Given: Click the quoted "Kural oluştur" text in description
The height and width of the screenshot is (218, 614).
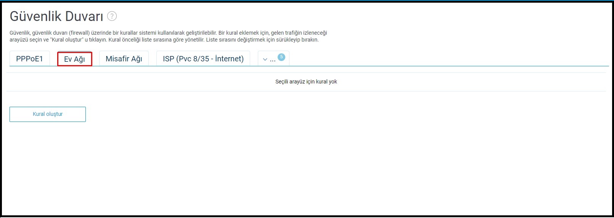Looking at the screenshot, I should pyautogui.click(x=67, y=40).
